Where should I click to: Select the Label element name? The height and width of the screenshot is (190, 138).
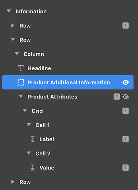click(x=47, y=139)
